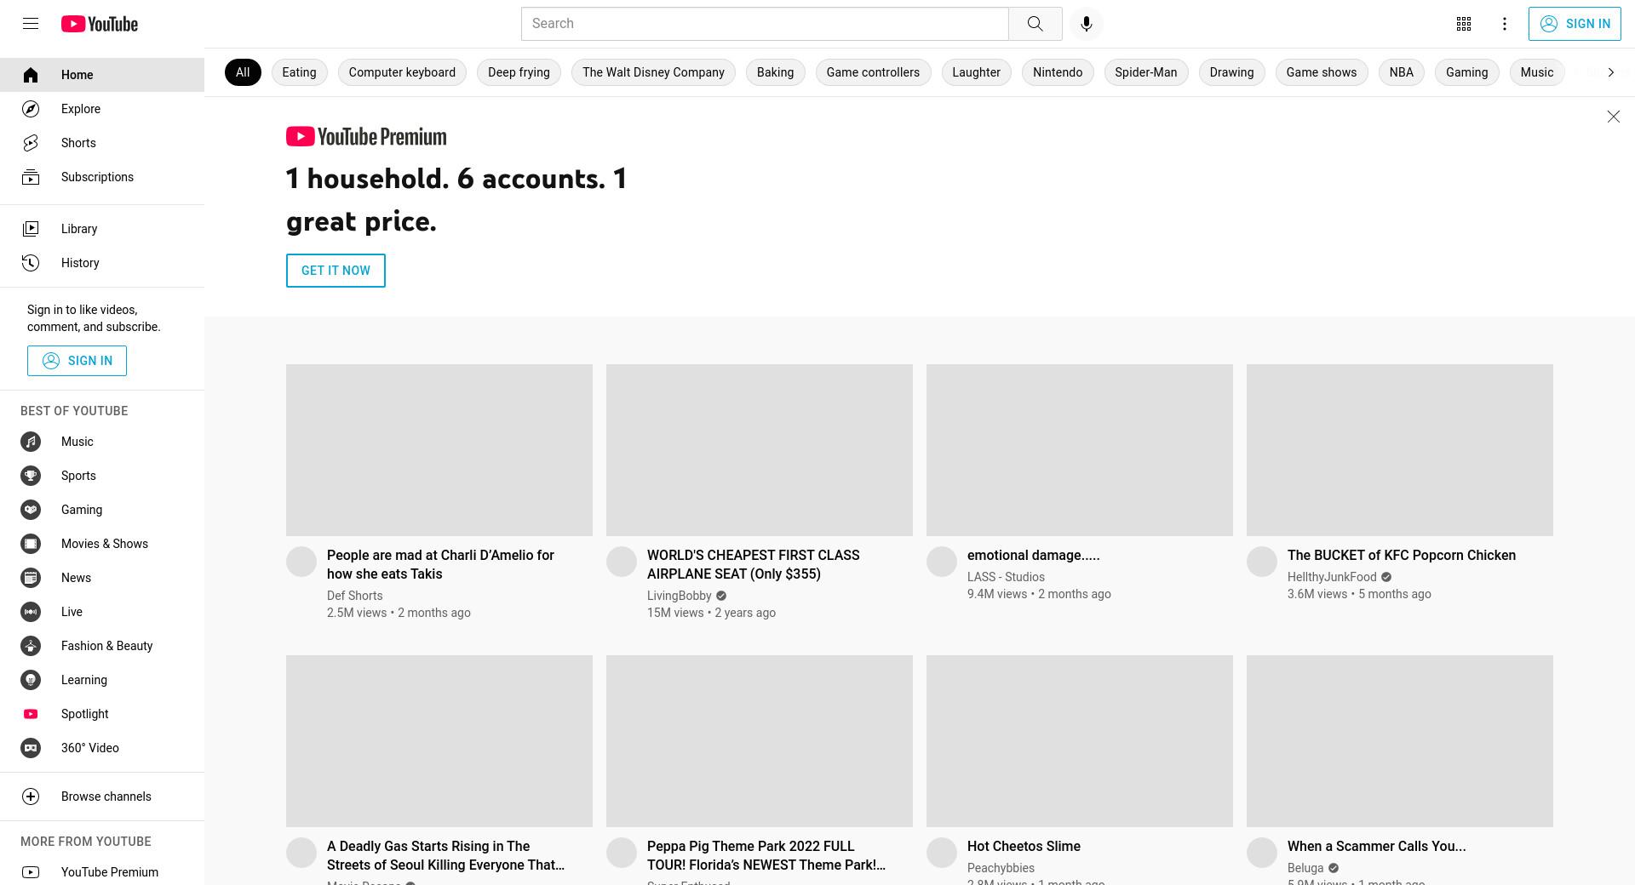Viewport: 1635px width, 885px height.
Task: Open 360° Video in sidebar
Action: pos(102,748)
